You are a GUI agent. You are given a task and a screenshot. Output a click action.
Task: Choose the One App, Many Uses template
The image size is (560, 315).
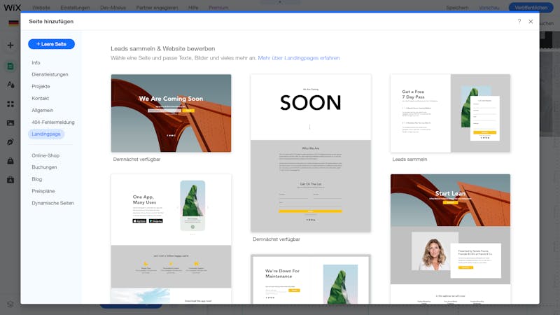tap(171, 239)
